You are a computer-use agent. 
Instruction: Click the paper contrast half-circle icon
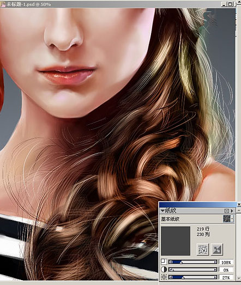(x=164, y=270)
